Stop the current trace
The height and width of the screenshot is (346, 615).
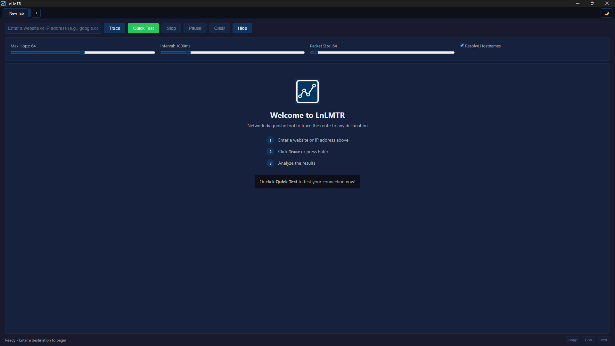[171, 28]
